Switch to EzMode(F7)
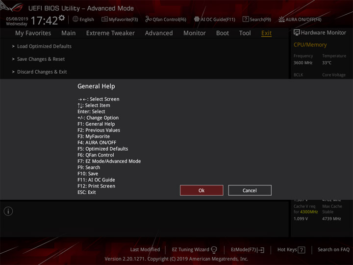The height and width of the screenshot is (265, 353). coord(244,250)
